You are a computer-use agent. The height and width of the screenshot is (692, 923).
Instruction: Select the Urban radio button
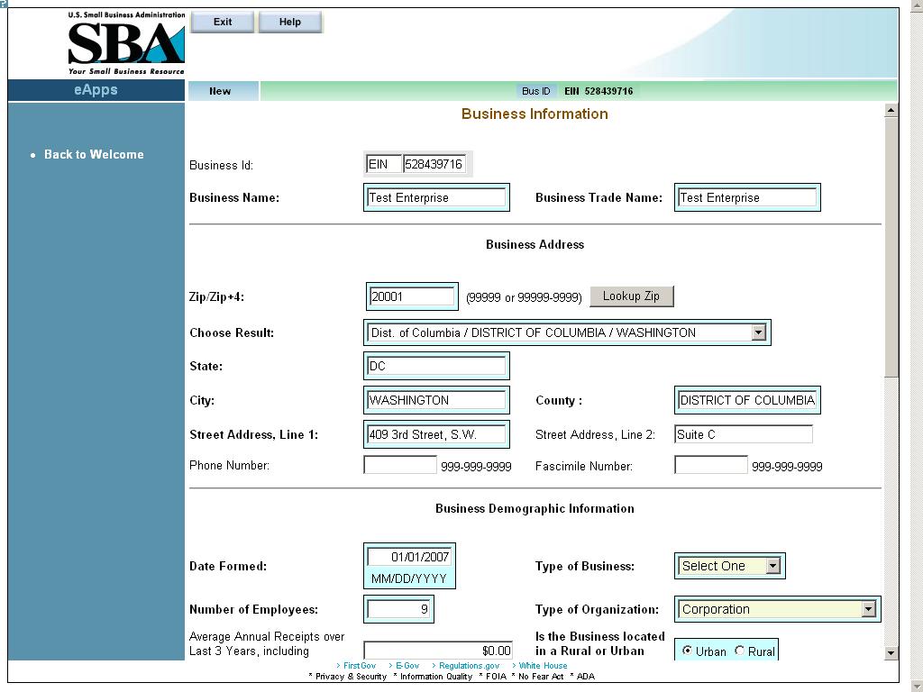[x=688, y=651]
